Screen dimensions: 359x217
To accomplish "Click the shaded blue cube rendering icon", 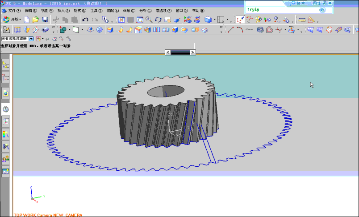I will pos(208,20).
